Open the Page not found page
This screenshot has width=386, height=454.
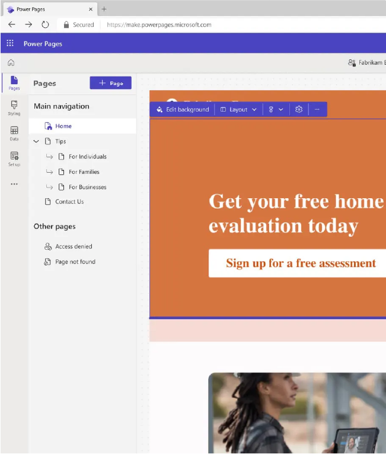click(75, 262)
